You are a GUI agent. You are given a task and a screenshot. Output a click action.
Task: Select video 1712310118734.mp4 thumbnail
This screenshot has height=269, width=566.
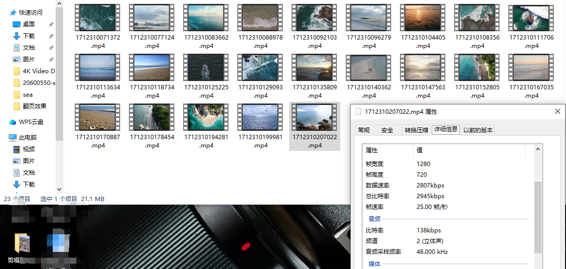(151, 67)
